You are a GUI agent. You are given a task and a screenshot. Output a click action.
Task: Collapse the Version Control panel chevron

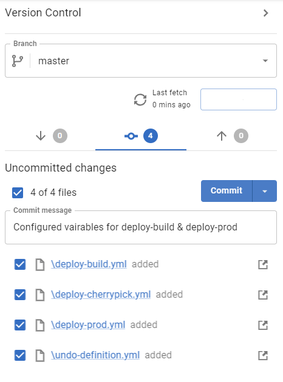[266, 13]
